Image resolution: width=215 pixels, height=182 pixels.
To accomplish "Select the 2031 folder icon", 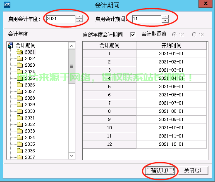I will pyautogui.click(x=20, y=118).
